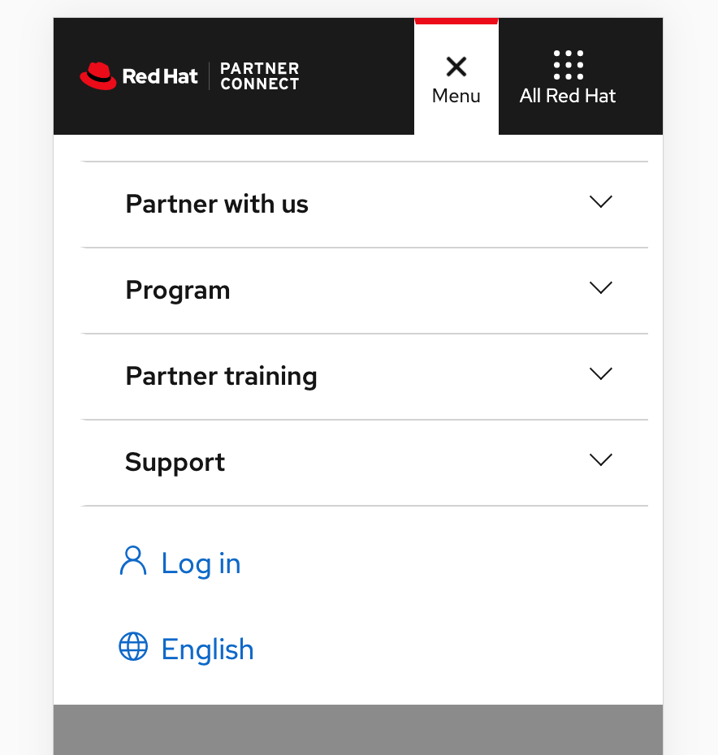Expand the Partner training chevron
Screen dimensions: 718x755
[600, 373]
